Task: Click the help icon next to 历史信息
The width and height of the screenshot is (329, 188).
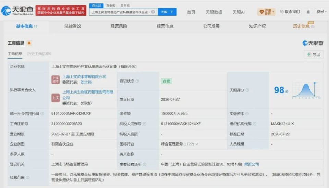Action: click(x=313, y=26)
